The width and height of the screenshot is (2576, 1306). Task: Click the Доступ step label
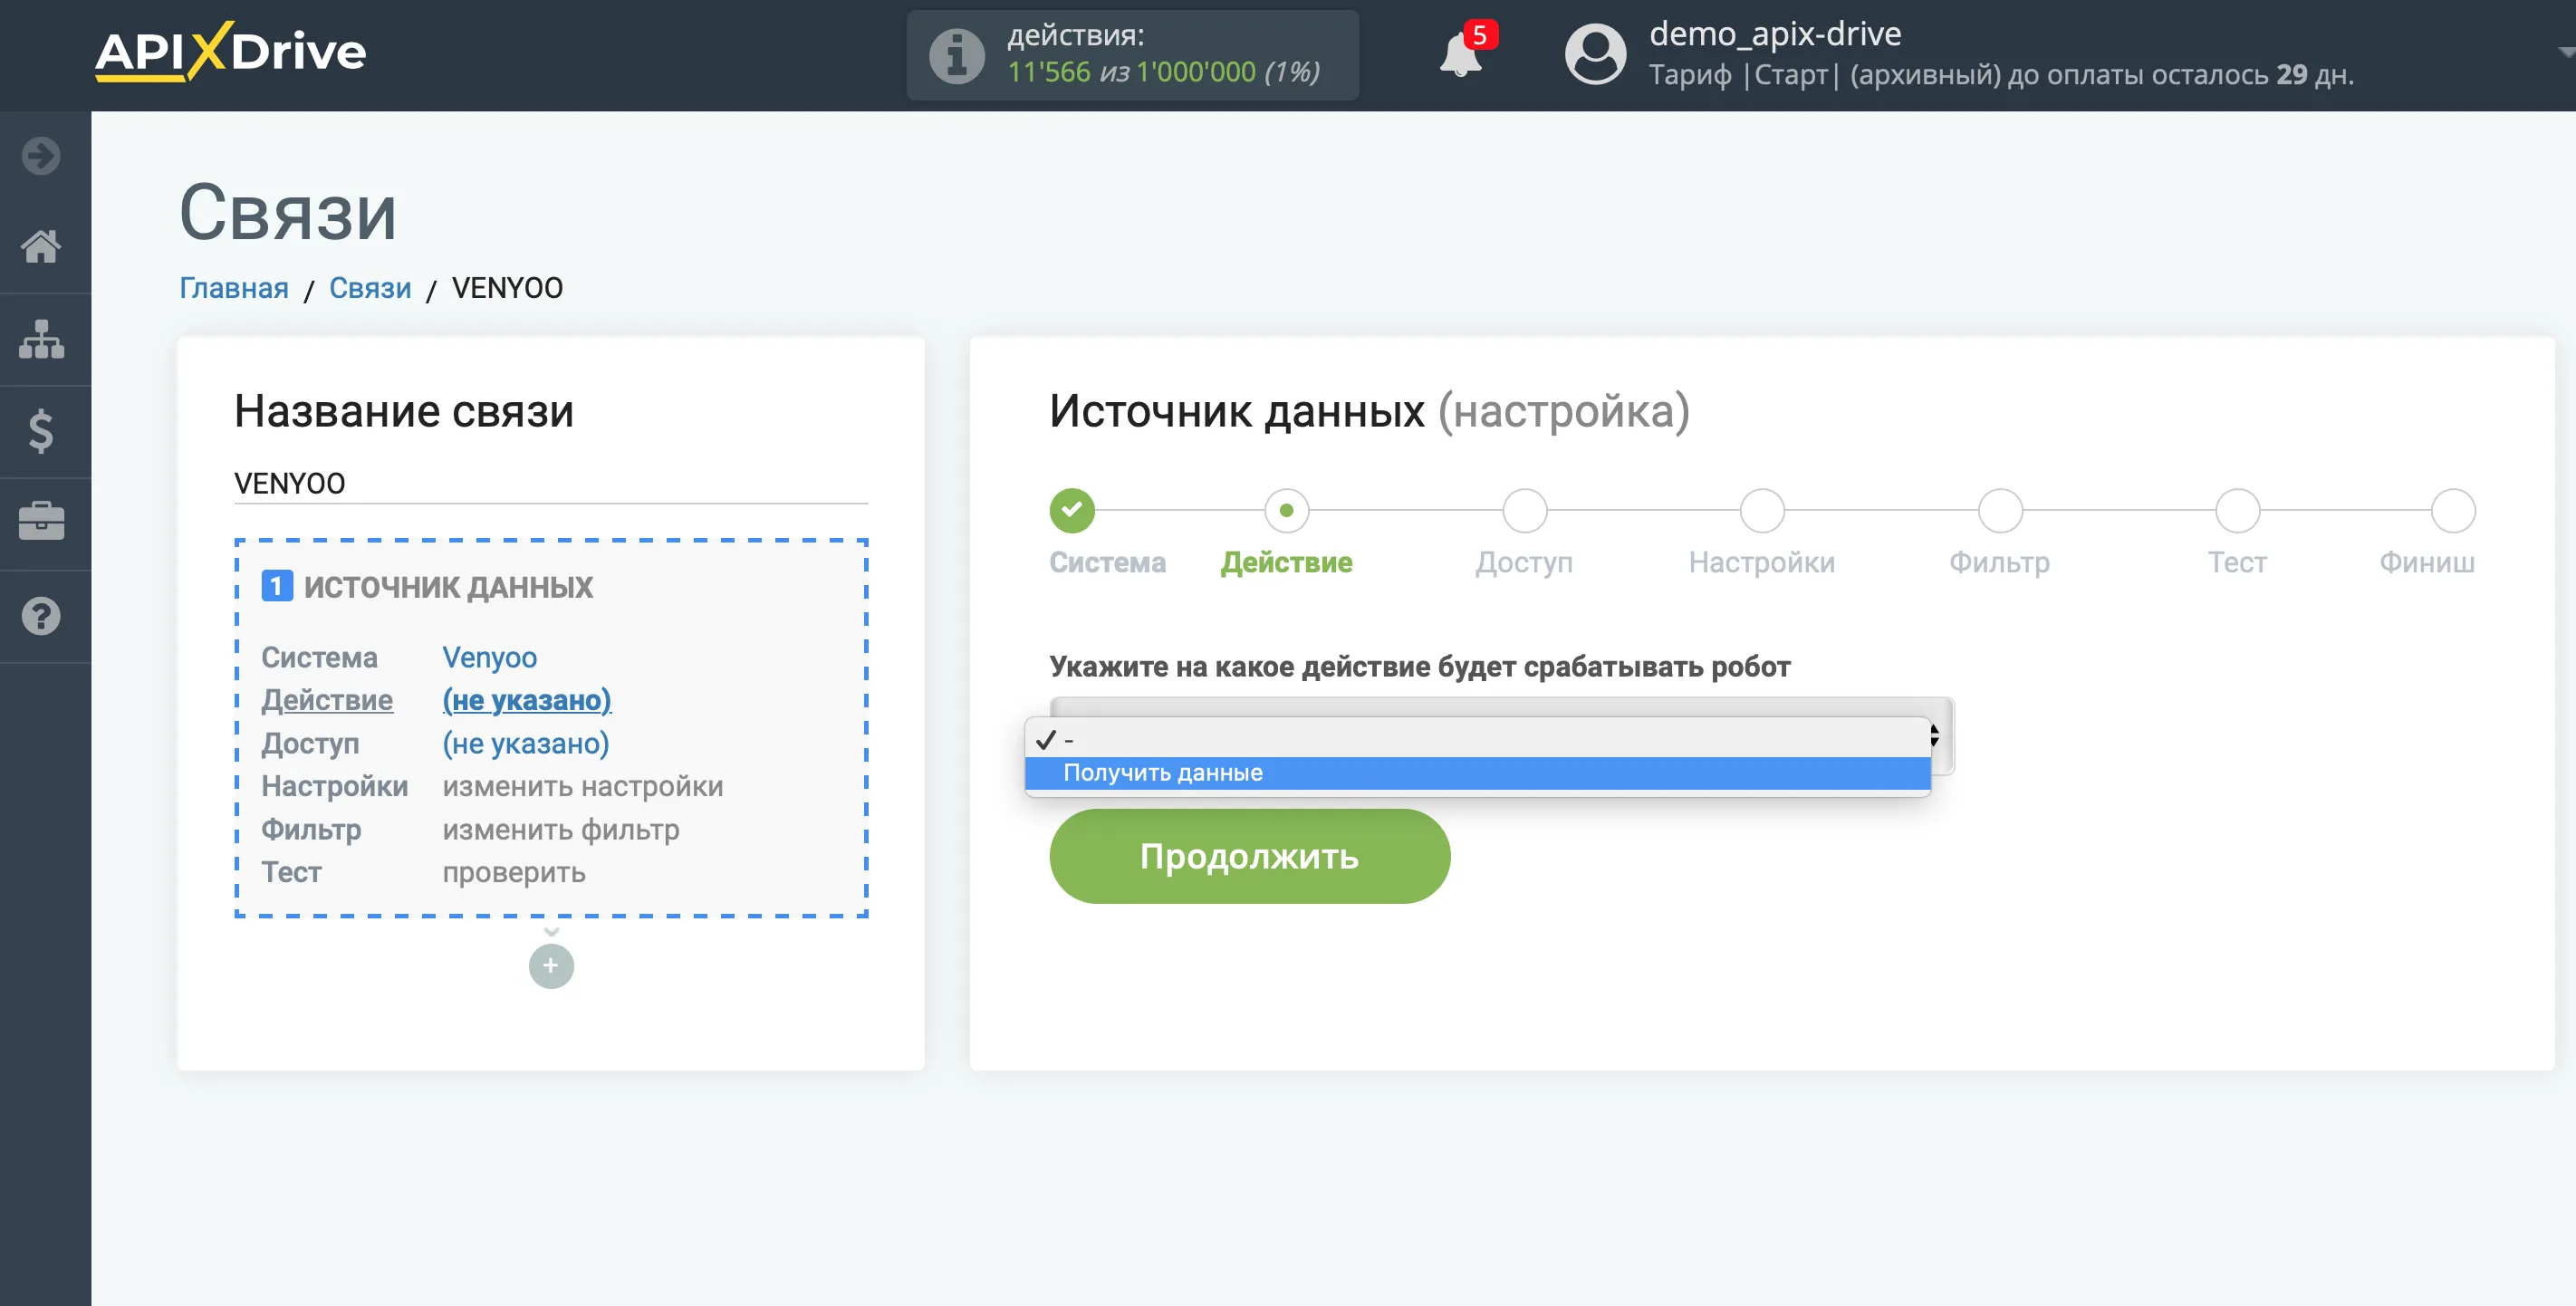pyautogui.click(x=1524, y=562)
